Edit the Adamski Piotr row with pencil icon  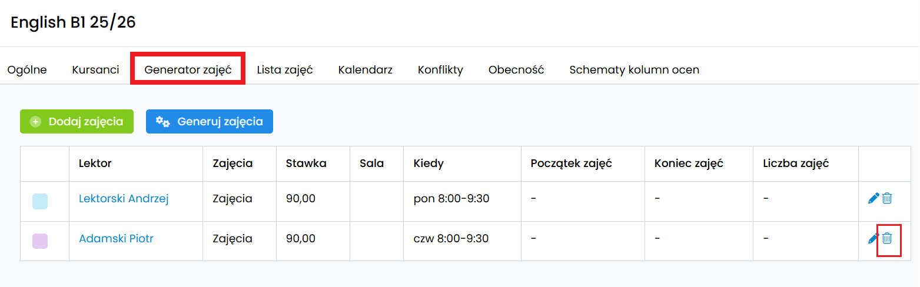[873, 239]
